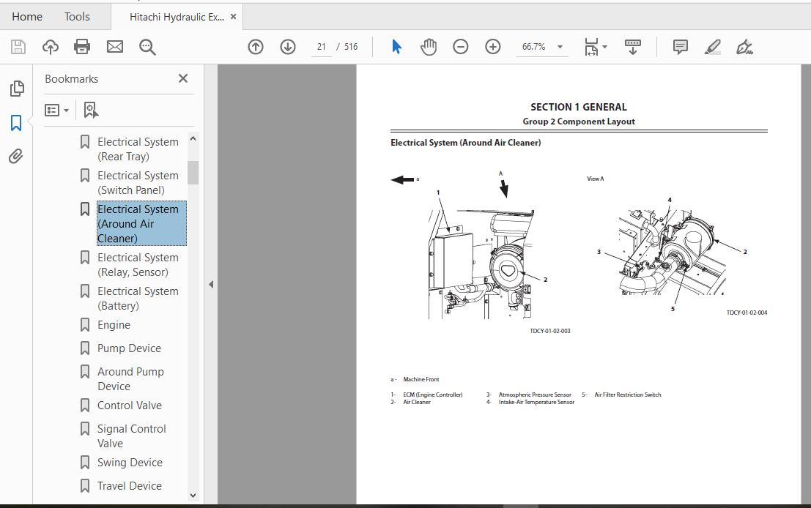This screenshot has height=508, width=811.
Task: Jump to the Engine bookmark
Action: click(x=114, y=324)
